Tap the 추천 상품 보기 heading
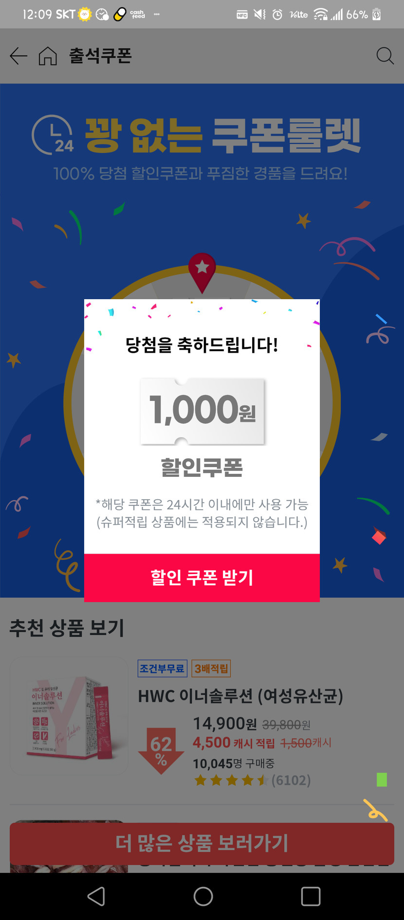The image size is (404, 920). point(67,628)
